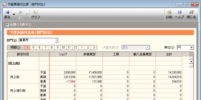Click the 差異 label in 売上高 row
This screenshot has width=201, height=100.
tap(43, 82)
